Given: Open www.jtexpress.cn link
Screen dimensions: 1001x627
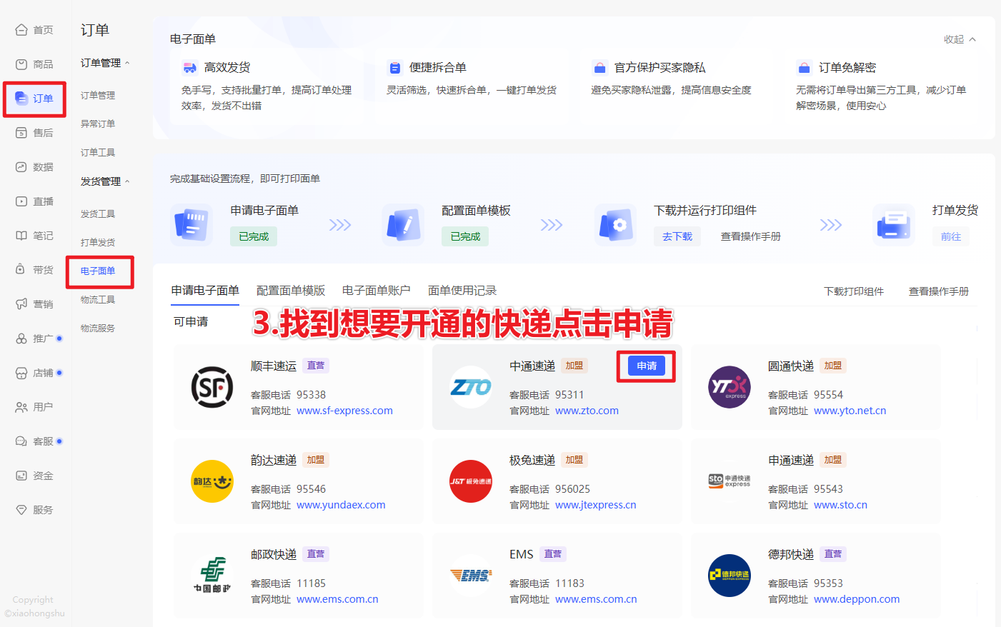Looking at the screenshot, I should (x=595, y=505).
